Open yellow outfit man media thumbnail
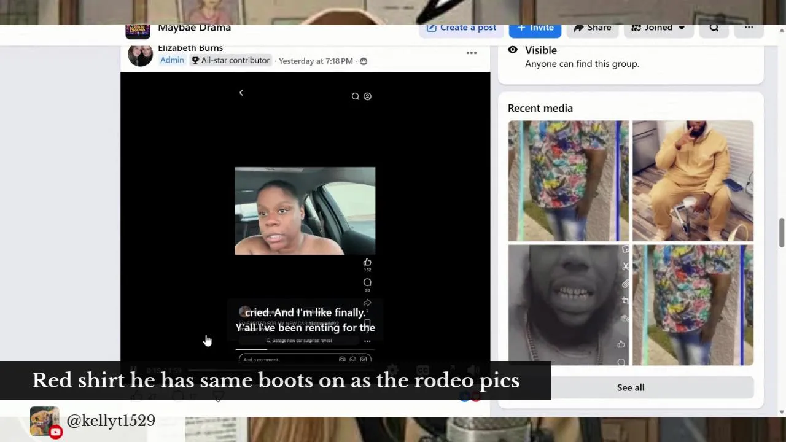The width and height of the screenshot is (786, 442). click(x=693, y=180)
